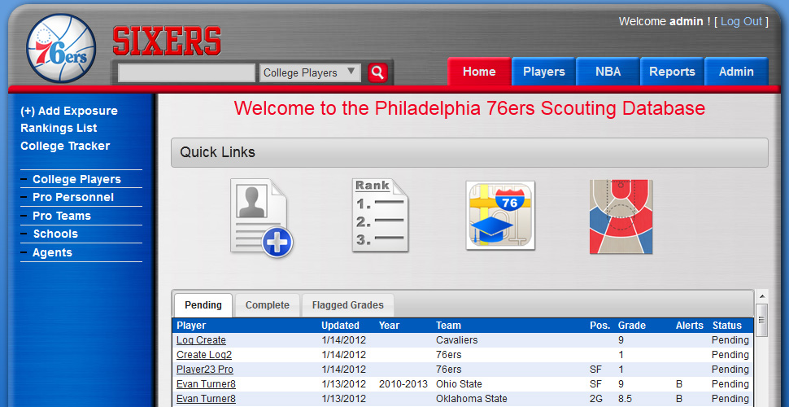Click the Ohio State team cell
Screen dimensions: 789x407
(x=459, y=384)
